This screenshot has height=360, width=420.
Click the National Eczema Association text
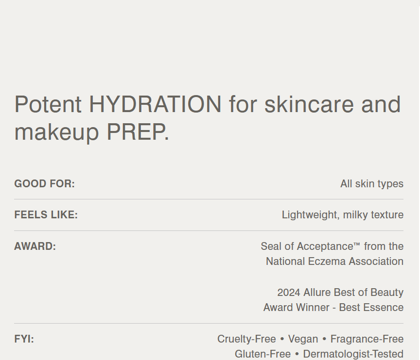(334, 262)
